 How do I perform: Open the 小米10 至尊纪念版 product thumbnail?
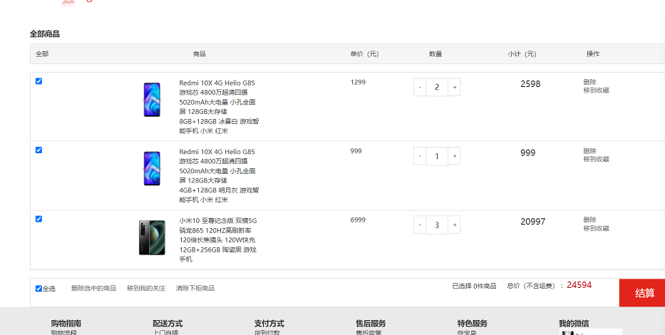pyautogui.click(x=152, y=237)
